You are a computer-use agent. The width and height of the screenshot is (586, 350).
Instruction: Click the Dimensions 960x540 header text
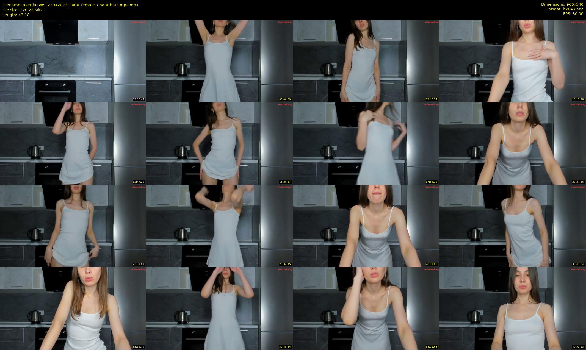562,4
